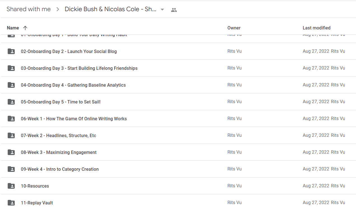This screenshot has height=210, width=356.
Task: Open the folder name dropdown arrow in breadcrumb
Action: coord(162,10)
